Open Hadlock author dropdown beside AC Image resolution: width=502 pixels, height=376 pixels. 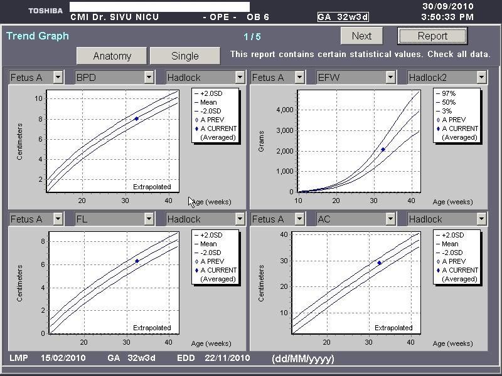tap(481, 219)
